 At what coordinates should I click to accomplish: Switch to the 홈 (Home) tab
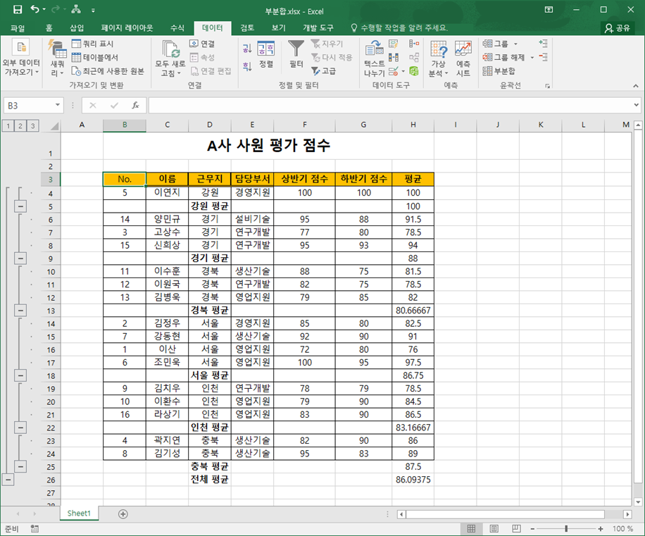pyautogui.click(x=49, y=27)
